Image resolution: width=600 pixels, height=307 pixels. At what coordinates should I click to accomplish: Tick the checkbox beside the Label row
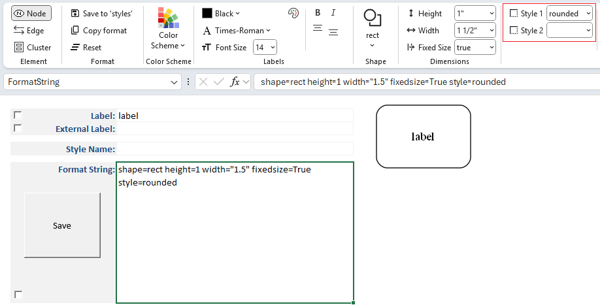[18, 115]
